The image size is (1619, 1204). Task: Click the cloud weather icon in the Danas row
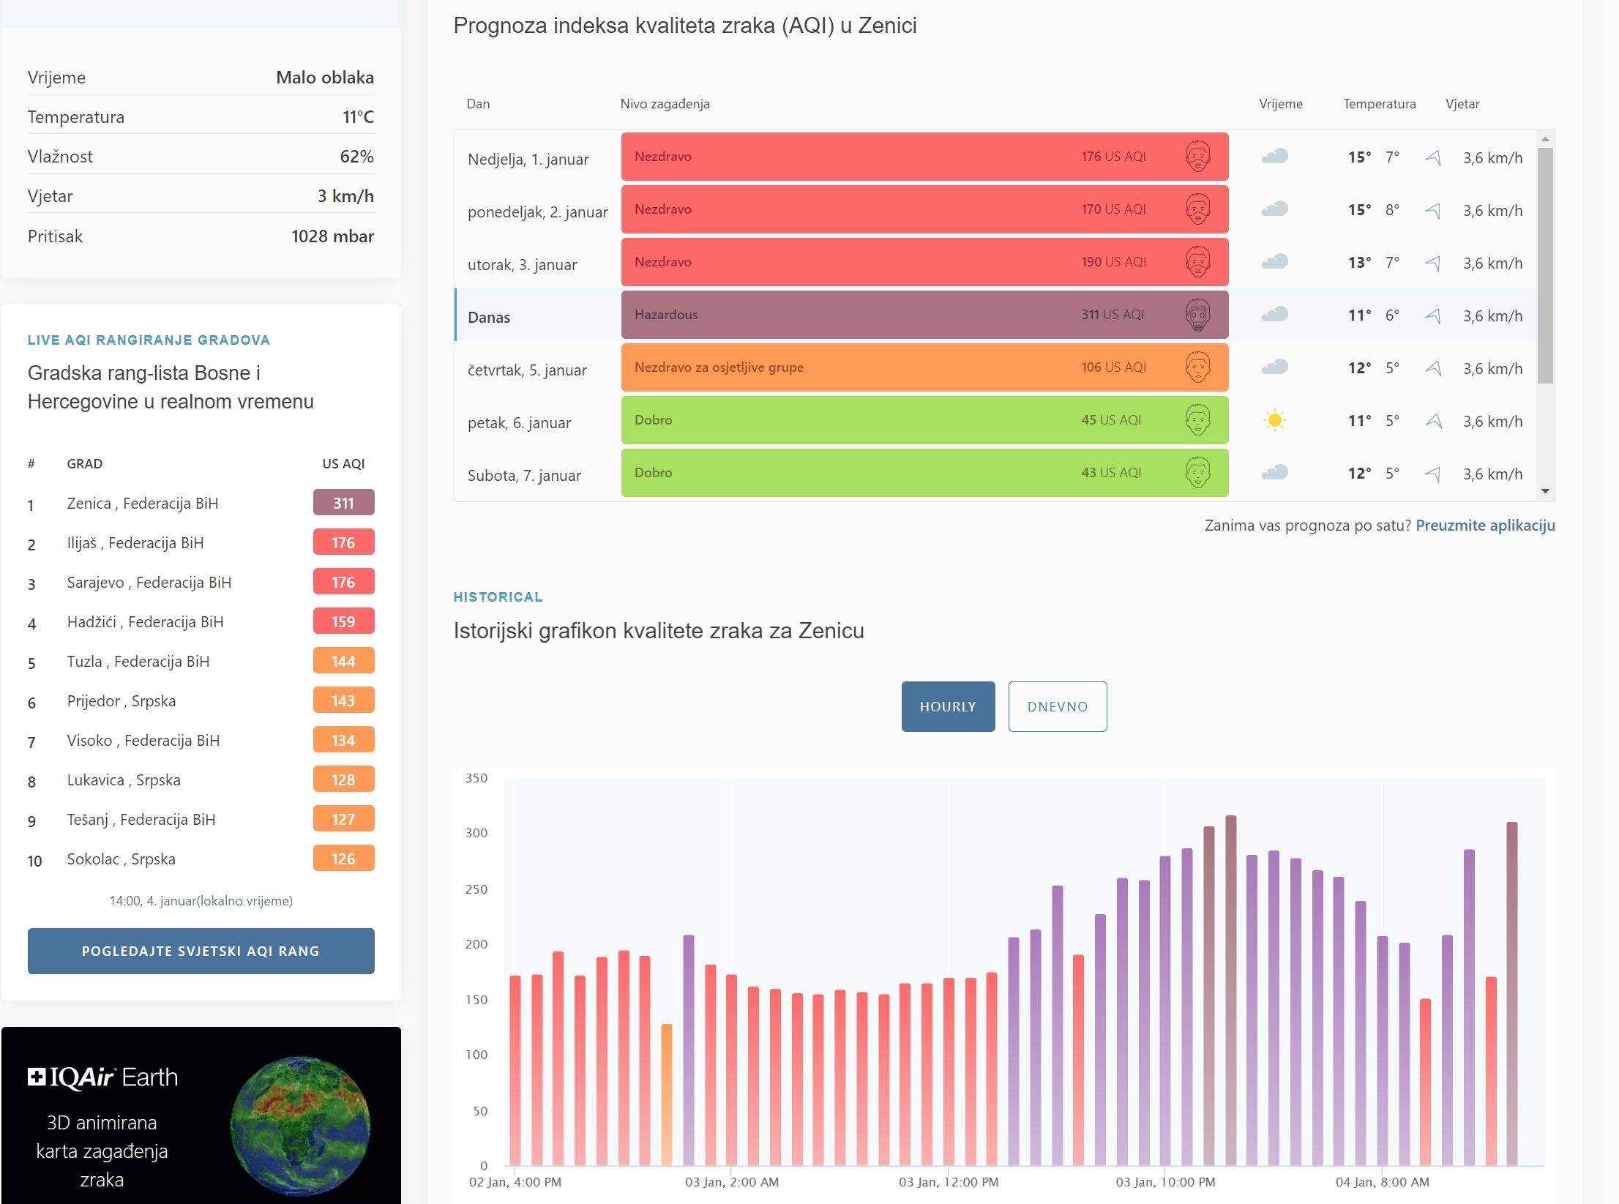1274,315
